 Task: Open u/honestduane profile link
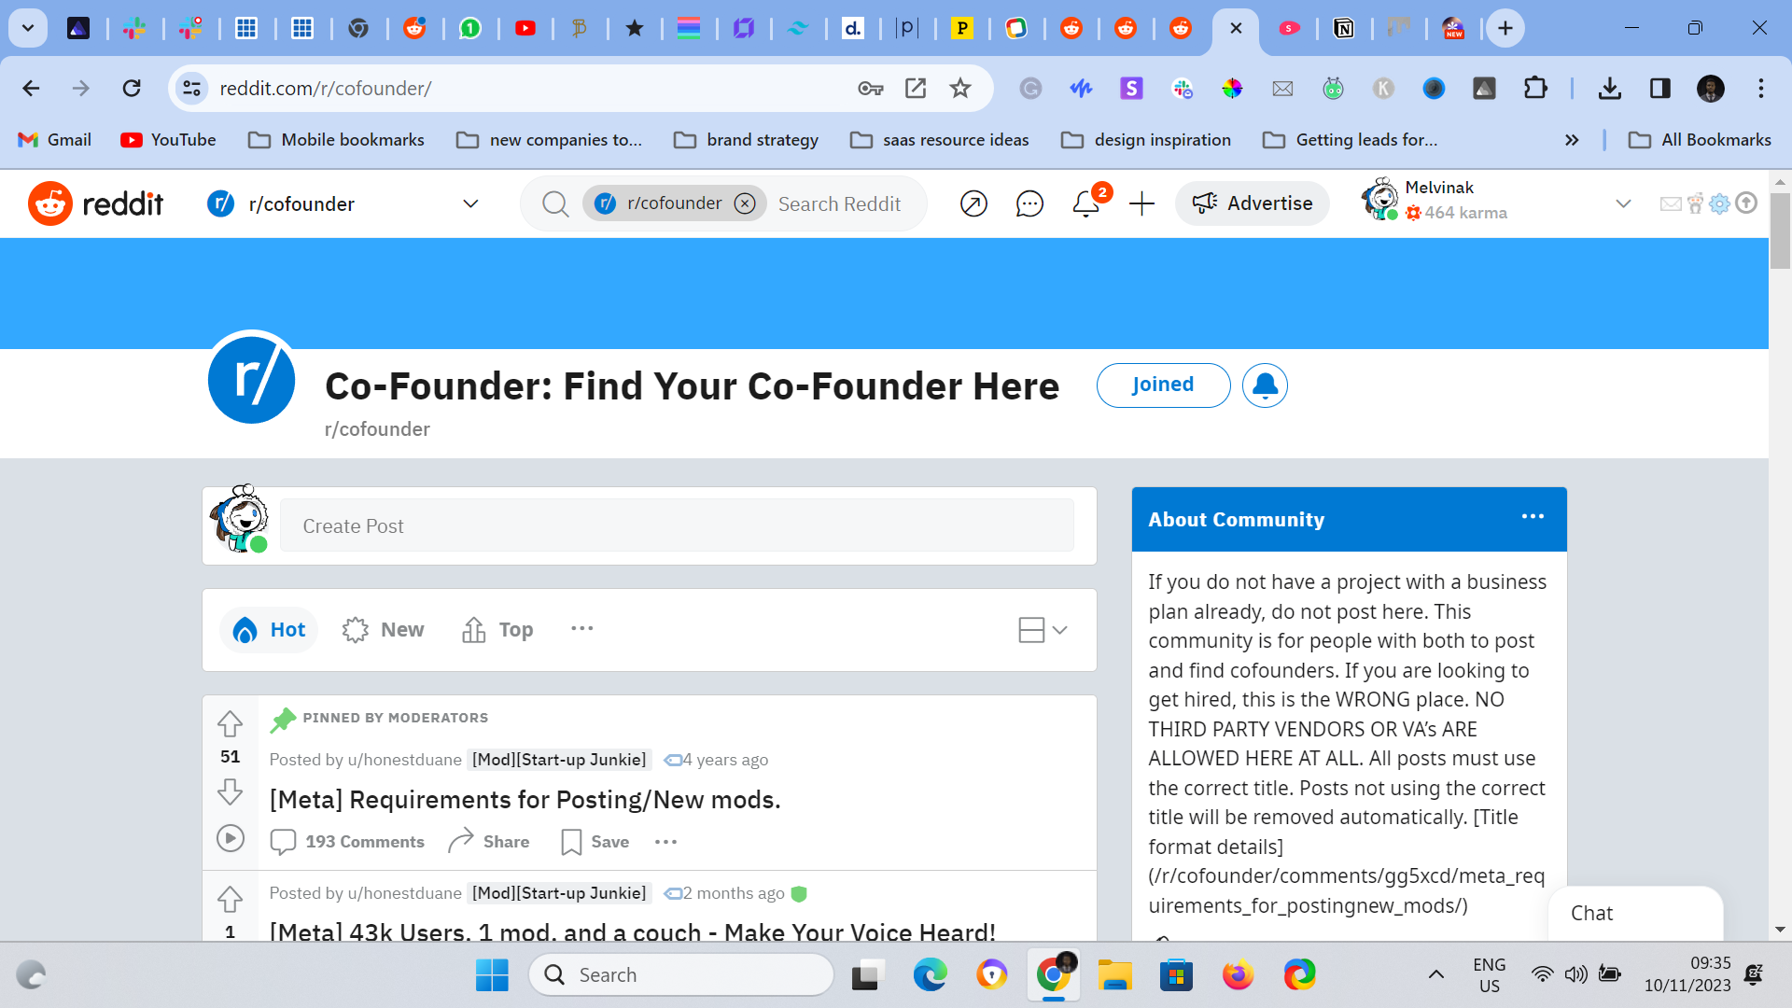click(404, 760)
